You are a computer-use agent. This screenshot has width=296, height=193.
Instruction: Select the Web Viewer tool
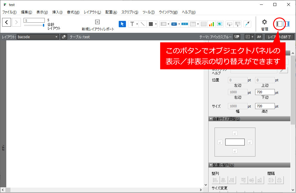pos(220,24)
